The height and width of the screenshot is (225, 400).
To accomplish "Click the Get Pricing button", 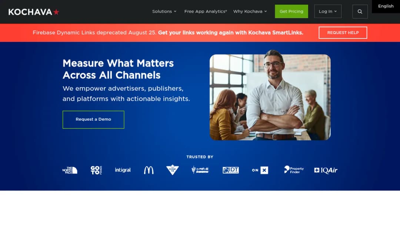I will click(291, 11).
